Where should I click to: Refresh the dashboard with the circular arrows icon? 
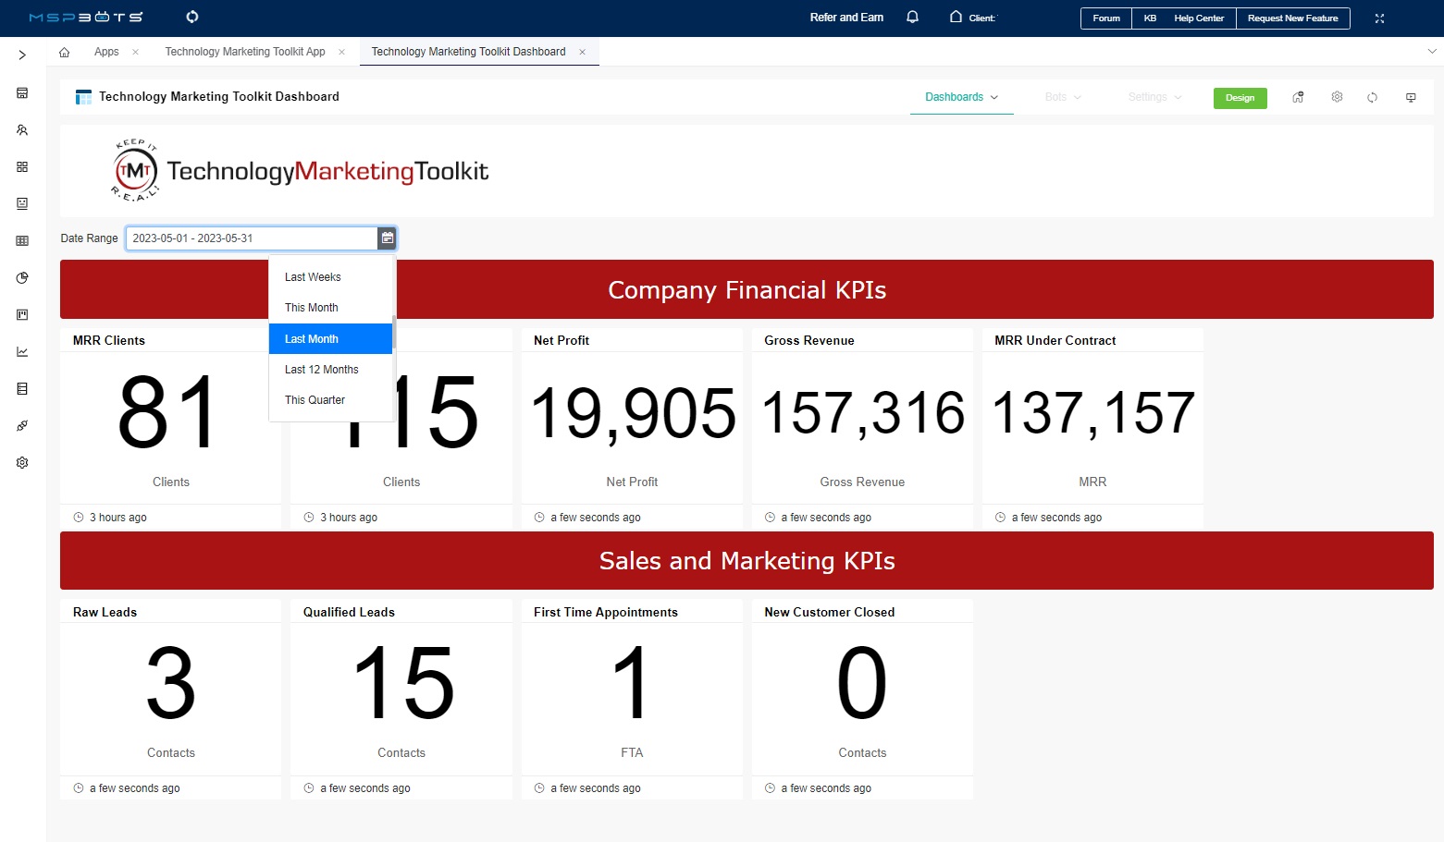coord(1373,97)
